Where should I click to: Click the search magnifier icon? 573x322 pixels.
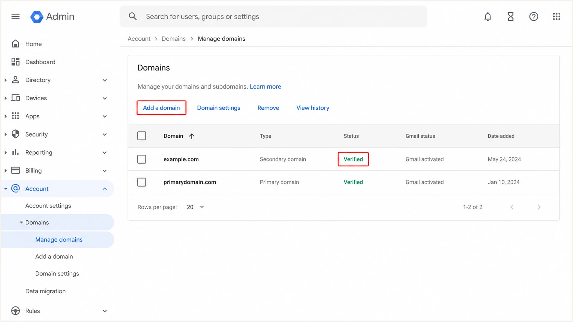point(133,16)
